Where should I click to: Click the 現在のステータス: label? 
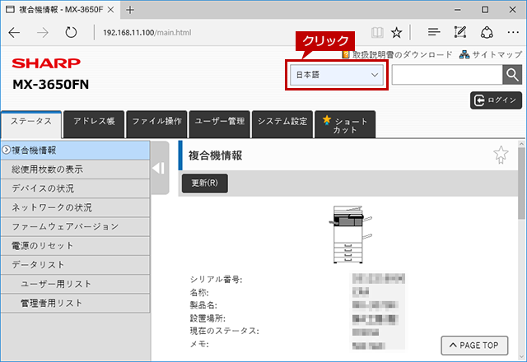tap(225, 331)
